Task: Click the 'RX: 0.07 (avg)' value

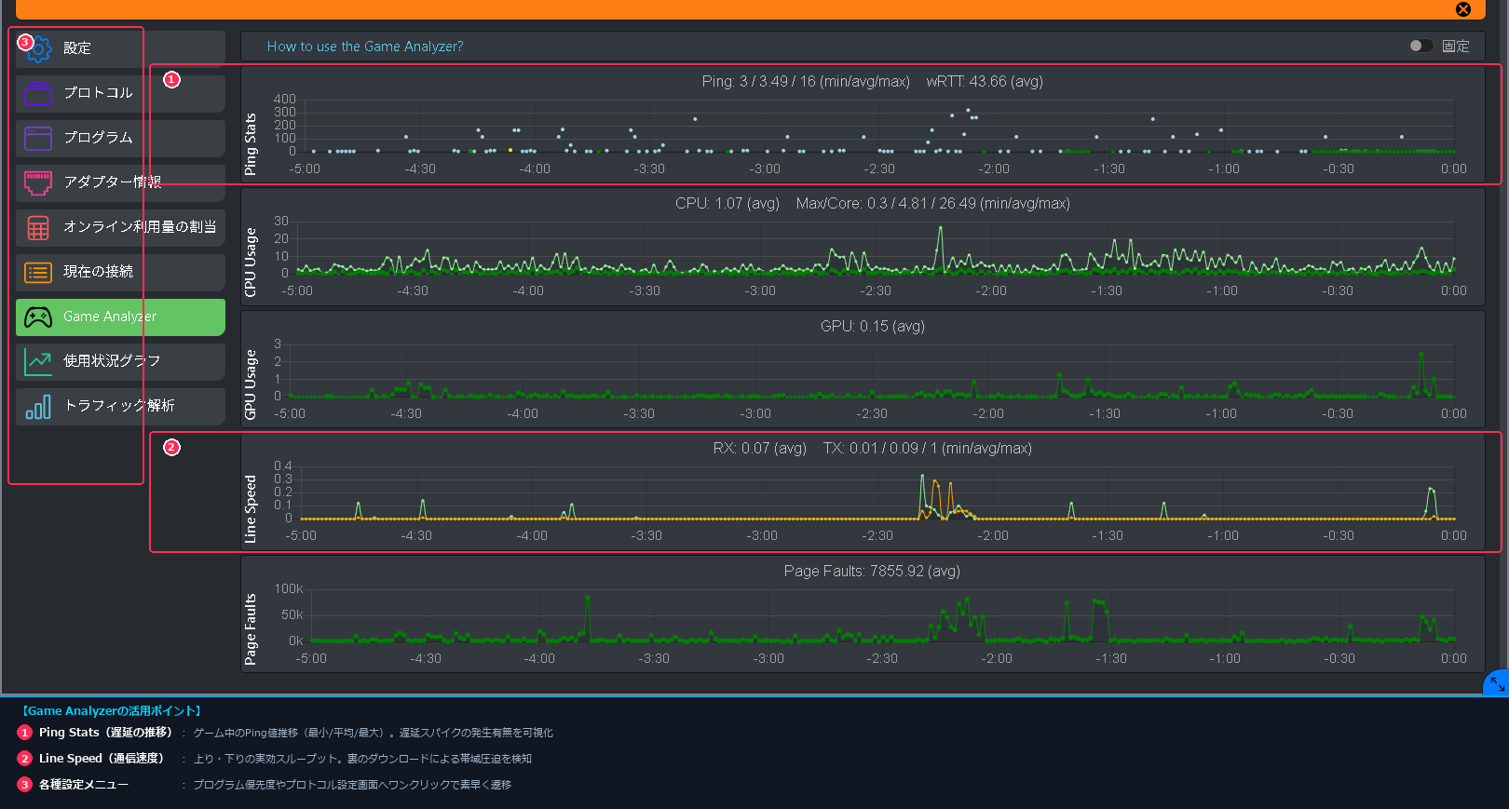Action: pos(760,449)
